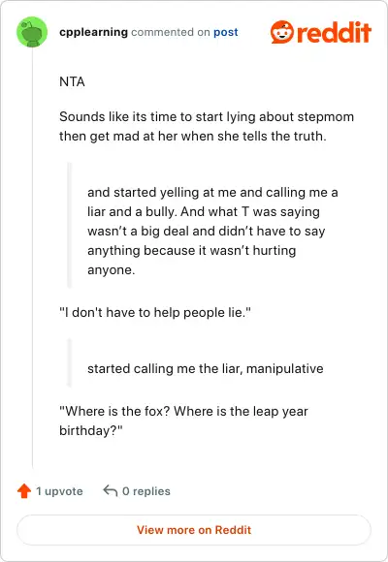This screenshot has width=388, height=562.
Task: Click the "NTA" verdict text
Action: (72, 81)
